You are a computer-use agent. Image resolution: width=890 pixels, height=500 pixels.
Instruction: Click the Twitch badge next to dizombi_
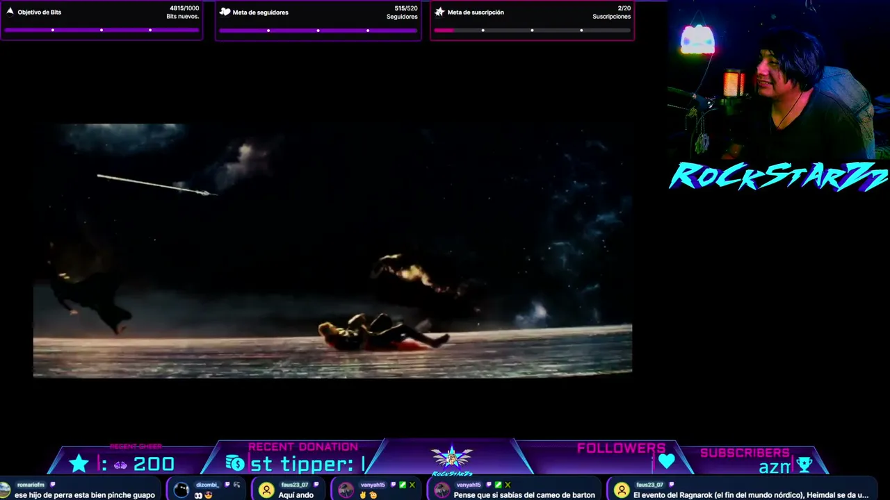(x=227, y=485)
